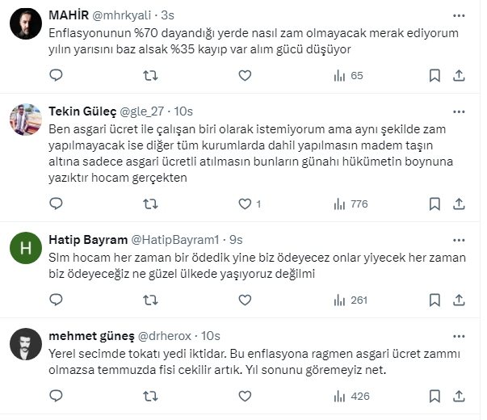Bookmark MAHİR's tweet
Viewport: 487px width, 420px height.
click(435, 75)
